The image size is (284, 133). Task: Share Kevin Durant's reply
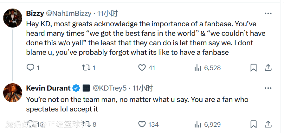268,124
